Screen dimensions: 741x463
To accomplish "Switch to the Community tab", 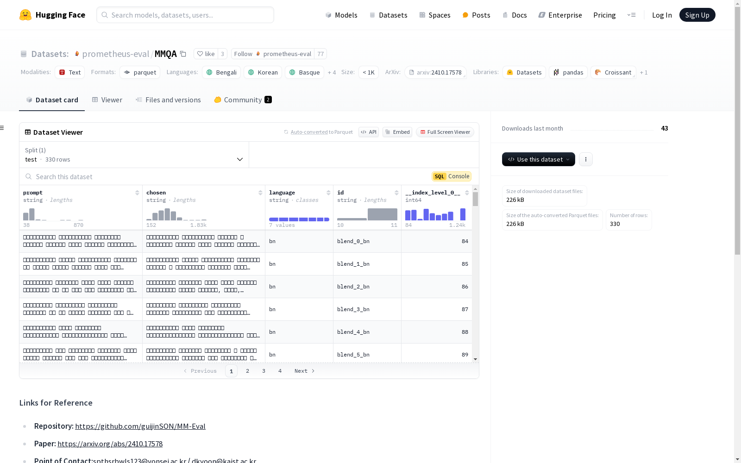I will click(243, 100).
